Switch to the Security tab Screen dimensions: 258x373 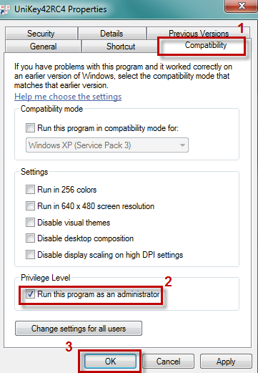point(41,33)
